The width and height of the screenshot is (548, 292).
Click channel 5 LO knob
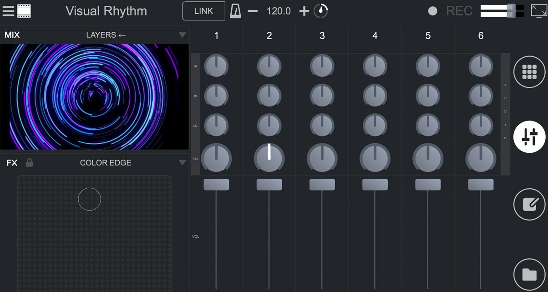pyautogui.click(x=428, y=125)
